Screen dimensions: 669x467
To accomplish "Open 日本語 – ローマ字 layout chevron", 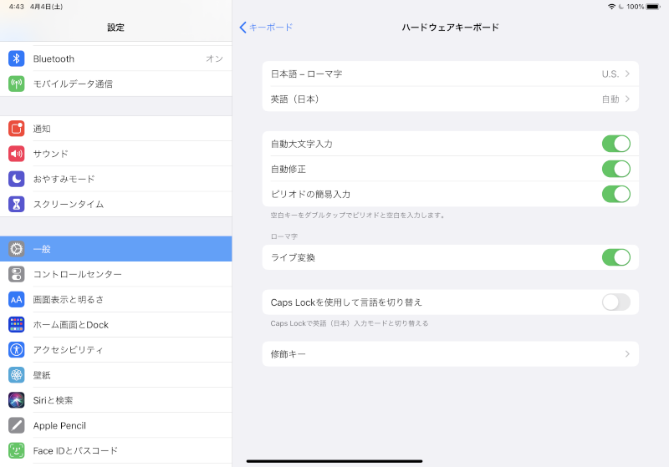I will [x=627, y=74].
